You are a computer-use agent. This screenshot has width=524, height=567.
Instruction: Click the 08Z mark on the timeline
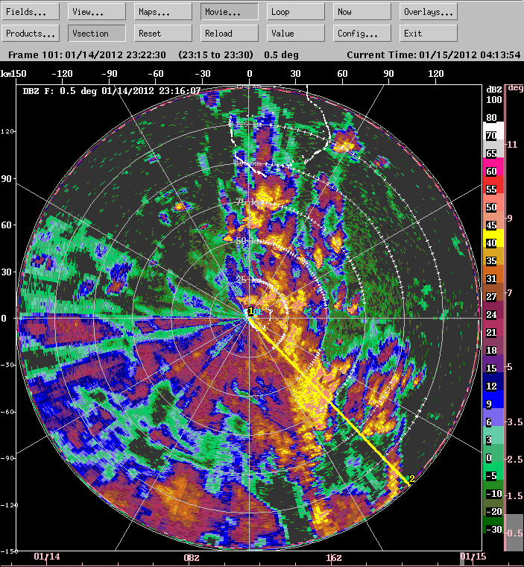point(192,557)
